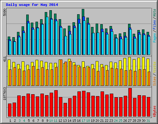Click day 20 on the x-axis
Screen dimensions: 158x124
tap(97, 121)
